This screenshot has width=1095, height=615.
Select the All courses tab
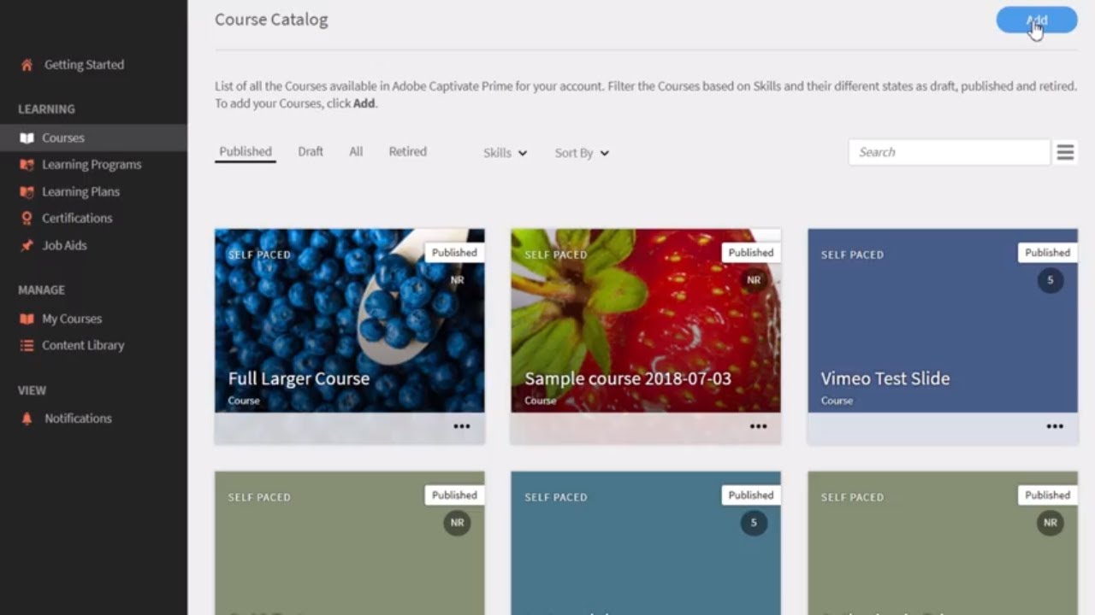(x=356, y=152)
